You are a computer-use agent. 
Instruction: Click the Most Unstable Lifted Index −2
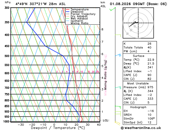click(x=150, y=95)
